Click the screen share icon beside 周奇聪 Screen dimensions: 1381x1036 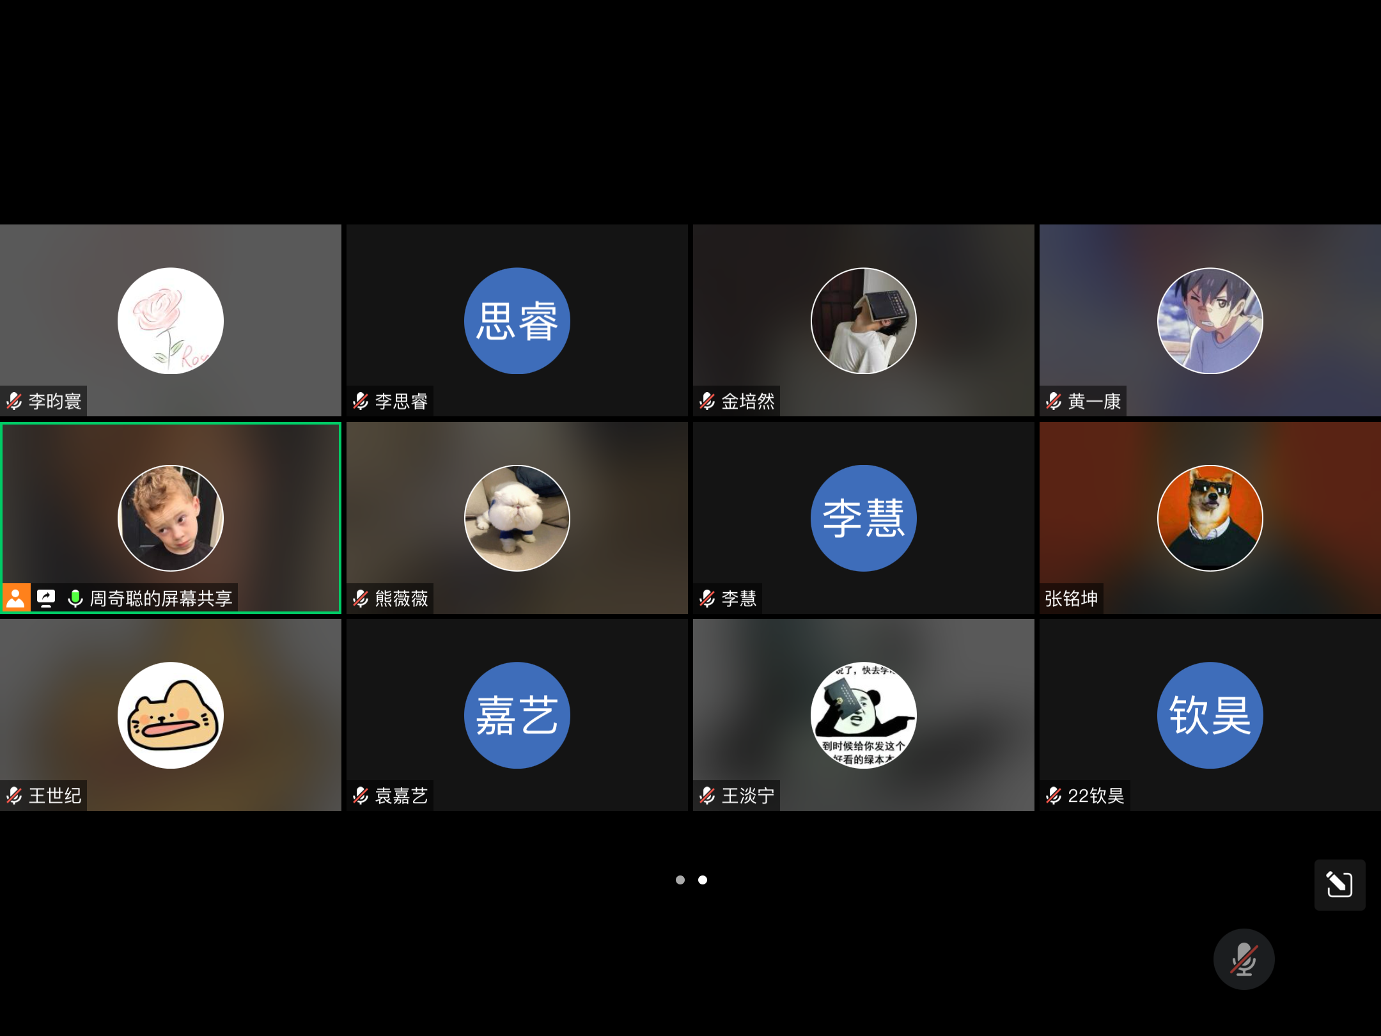click(x=46, y=599)
